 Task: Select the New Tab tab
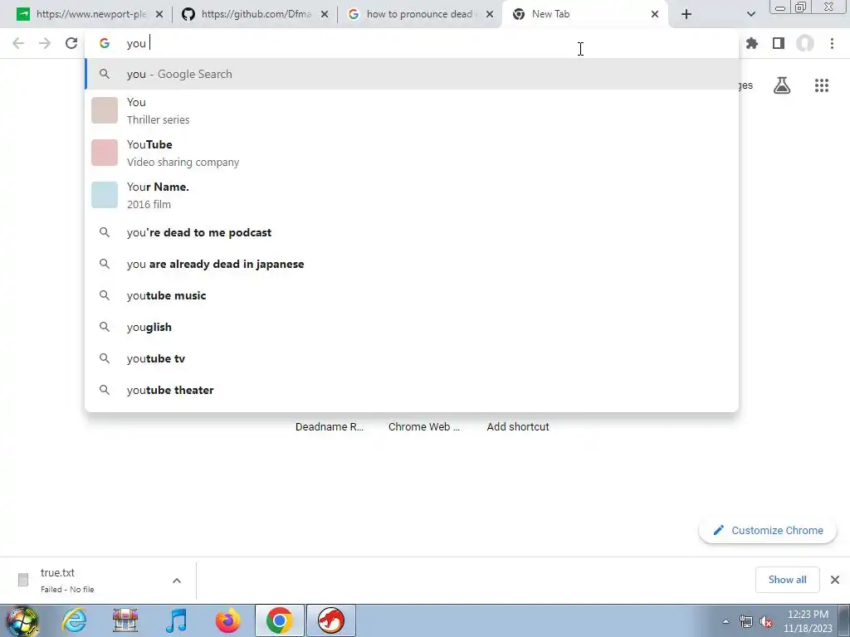coord(585,14)
